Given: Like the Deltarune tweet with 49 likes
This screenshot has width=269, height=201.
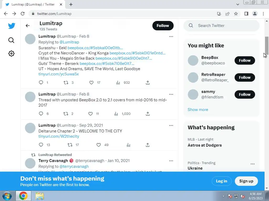Looking at the screenshot, I should [x=99, y=145].
